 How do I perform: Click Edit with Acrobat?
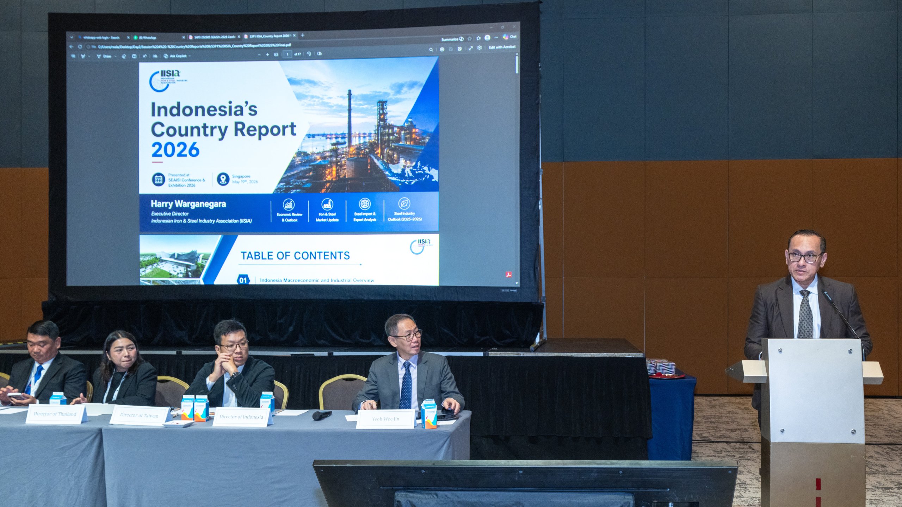[x=502, y=47]
